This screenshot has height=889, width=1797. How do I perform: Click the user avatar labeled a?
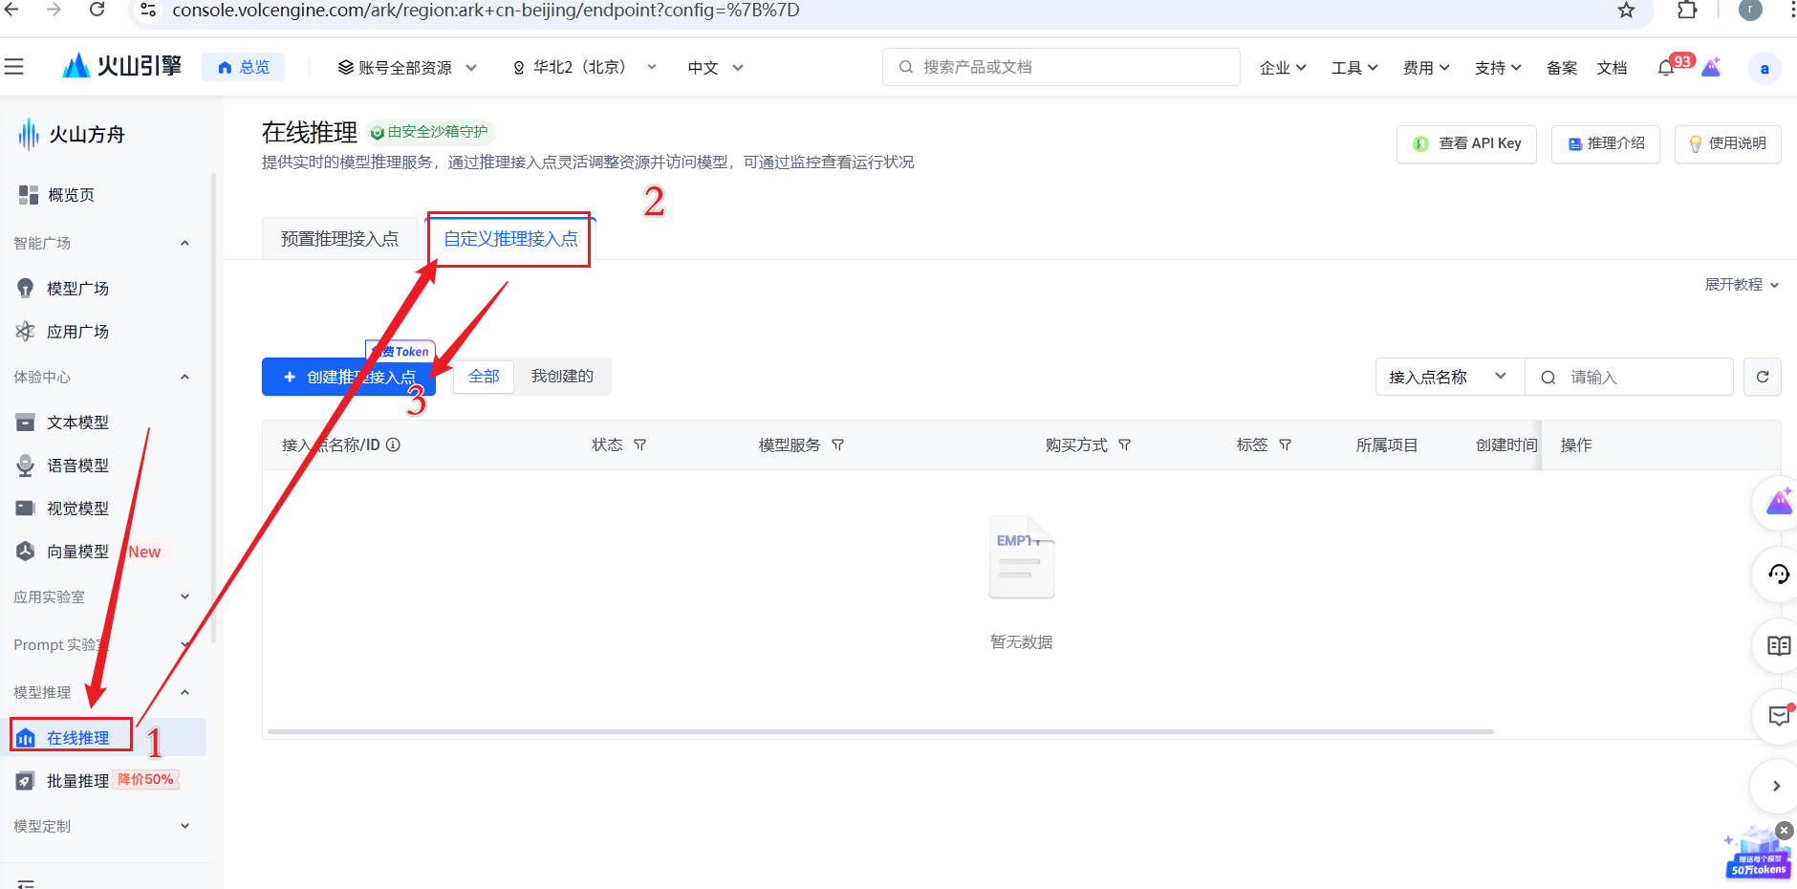[x=1764, y=68]
